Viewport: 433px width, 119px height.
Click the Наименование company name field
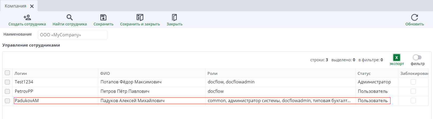(x=72, y=35)
